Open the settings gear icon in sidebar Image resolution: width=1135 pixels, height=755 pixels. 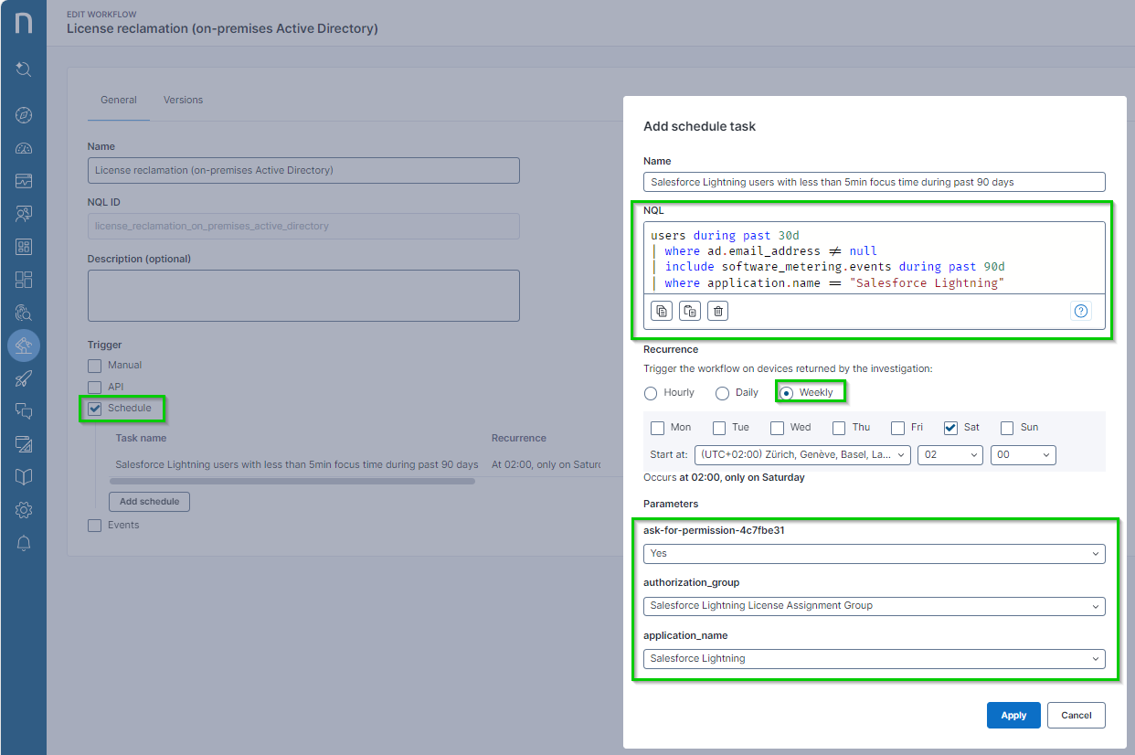(x=24, y=509)
